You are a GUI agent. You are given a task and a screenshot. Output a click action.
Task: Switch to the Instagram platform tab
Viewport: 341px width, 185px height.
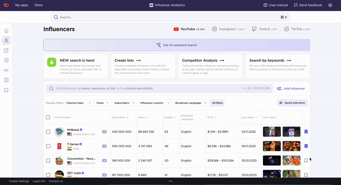[x=228, y=29]
